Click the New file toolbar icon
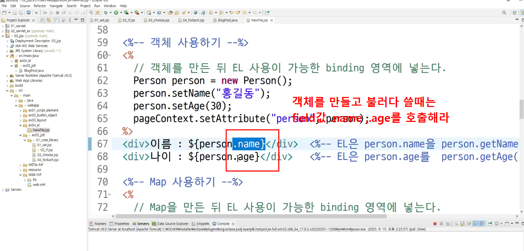Image resolution: width=524 pixels, height=251 pixels. pos(4,12)
